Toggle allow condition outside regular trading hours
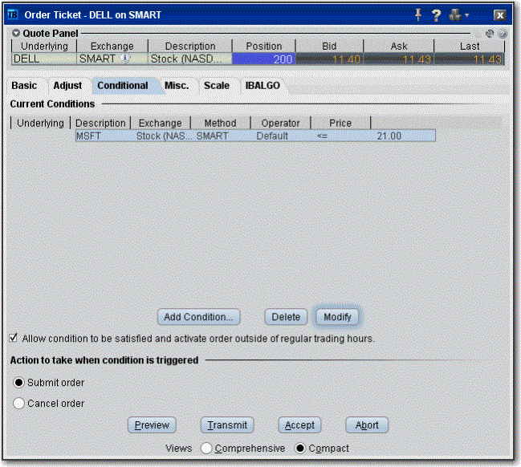The image size is (521, 467). [14, 339]
